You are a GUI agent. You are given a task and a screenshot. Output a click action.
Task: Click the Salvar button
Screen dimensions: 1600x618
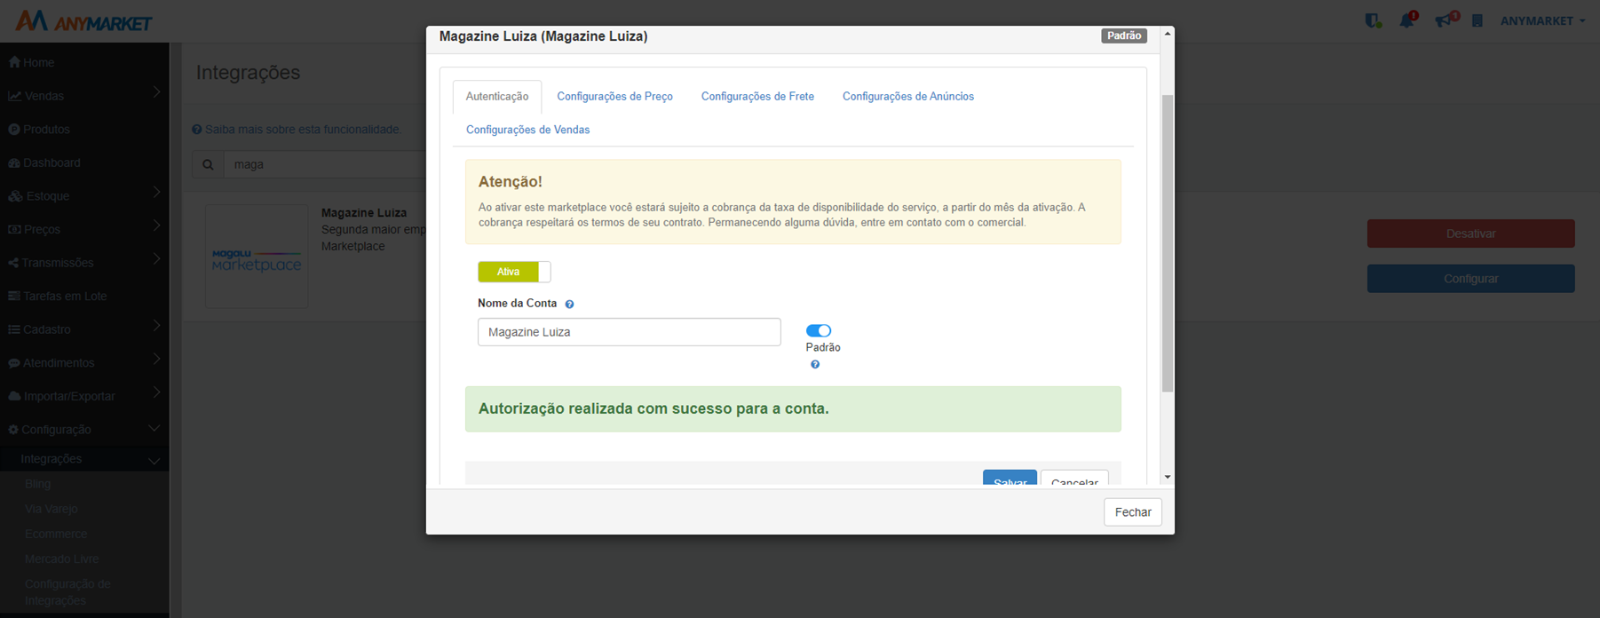[x=1010, y=479]
